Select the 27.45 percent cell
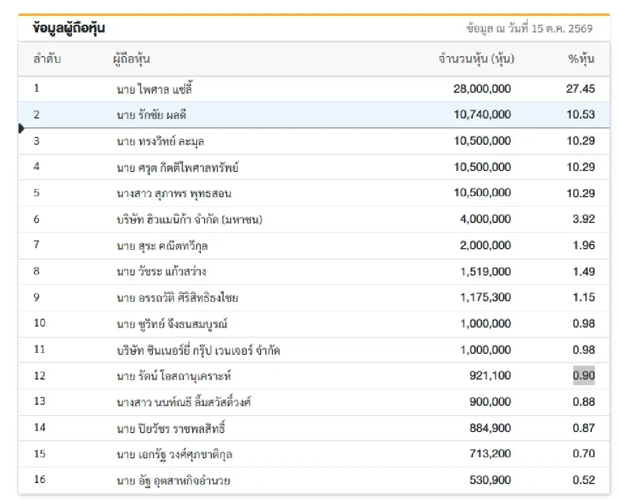The height and width of the screenshot is (500, 618). pos(580,89)
